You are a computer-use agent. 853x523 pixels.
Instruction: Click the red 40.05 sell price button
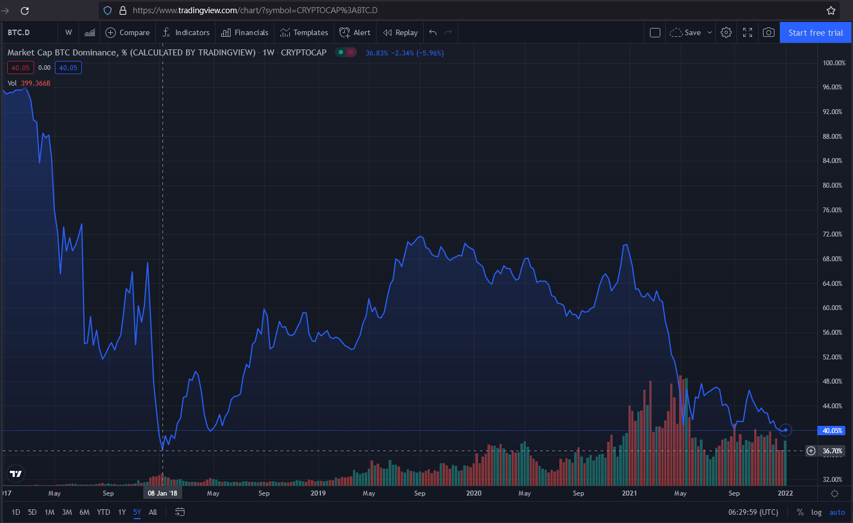[x=20, y=68]
